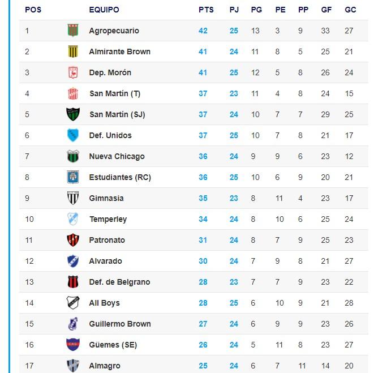Open the Güemes (SE) team link

point(113,345)
